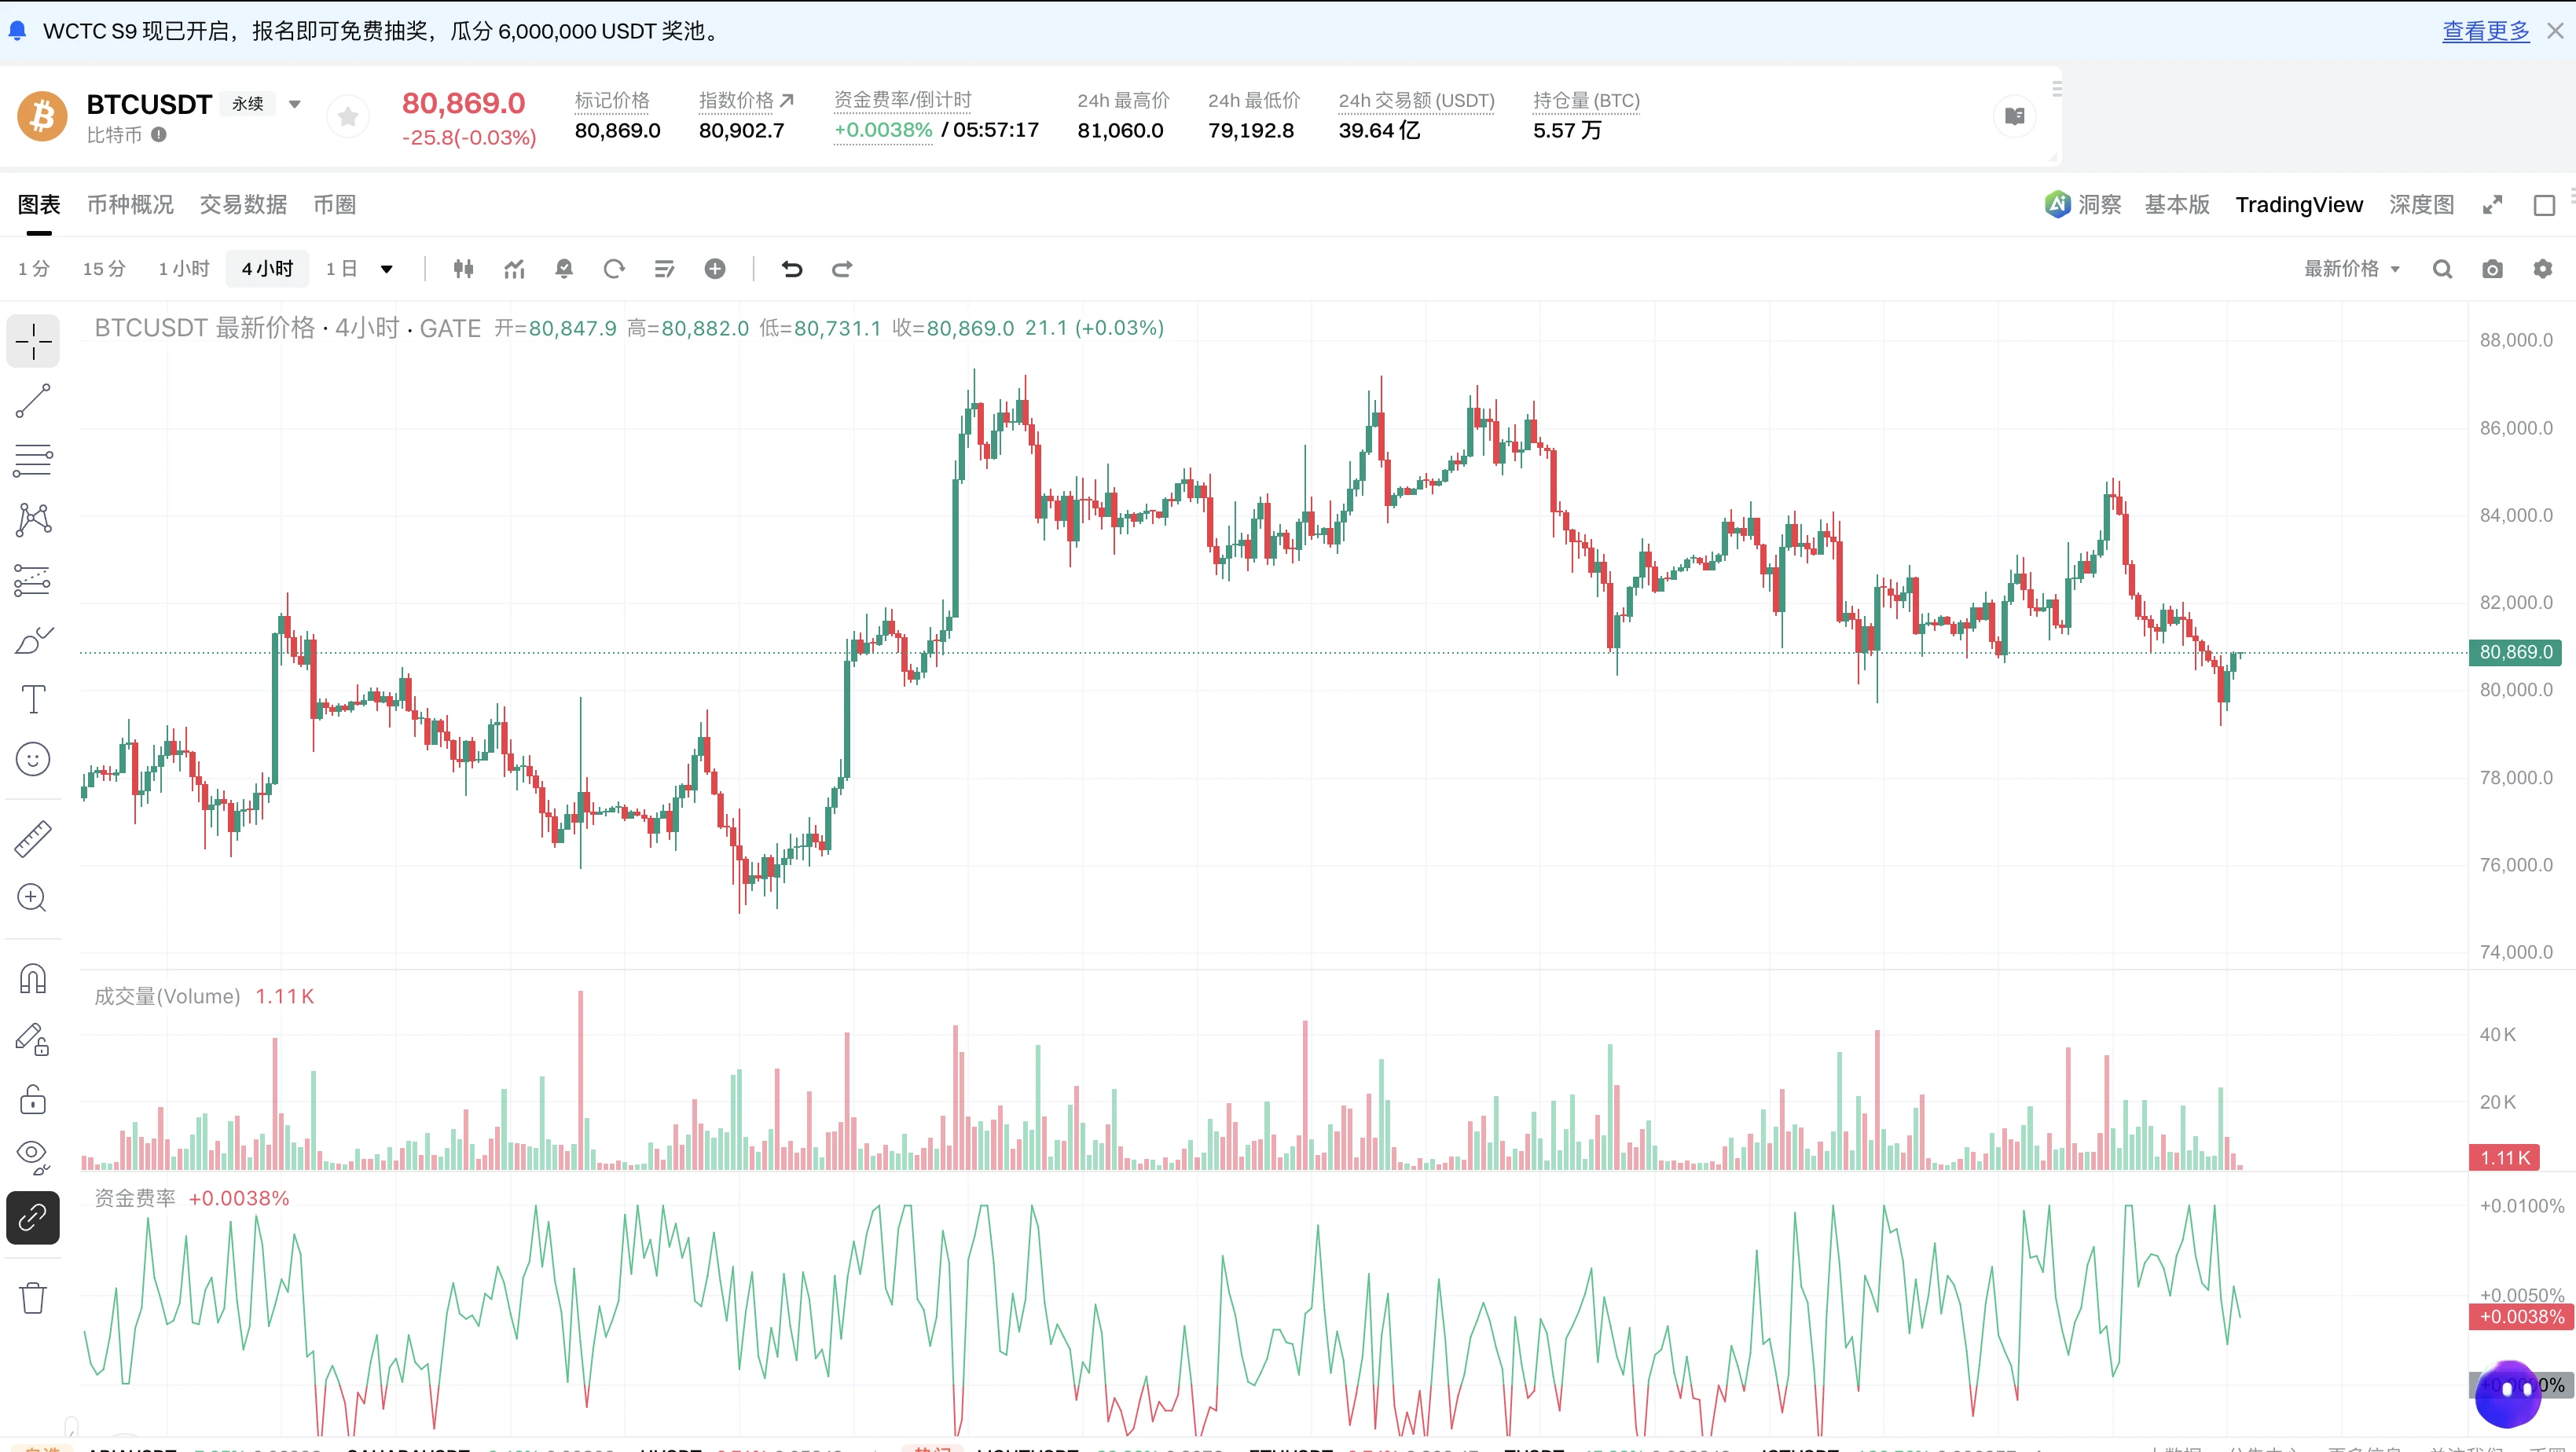Viewport: 2576px width, 1452px height.
Task: Switch to the 币种概况 tab
Action: point(130,204)
